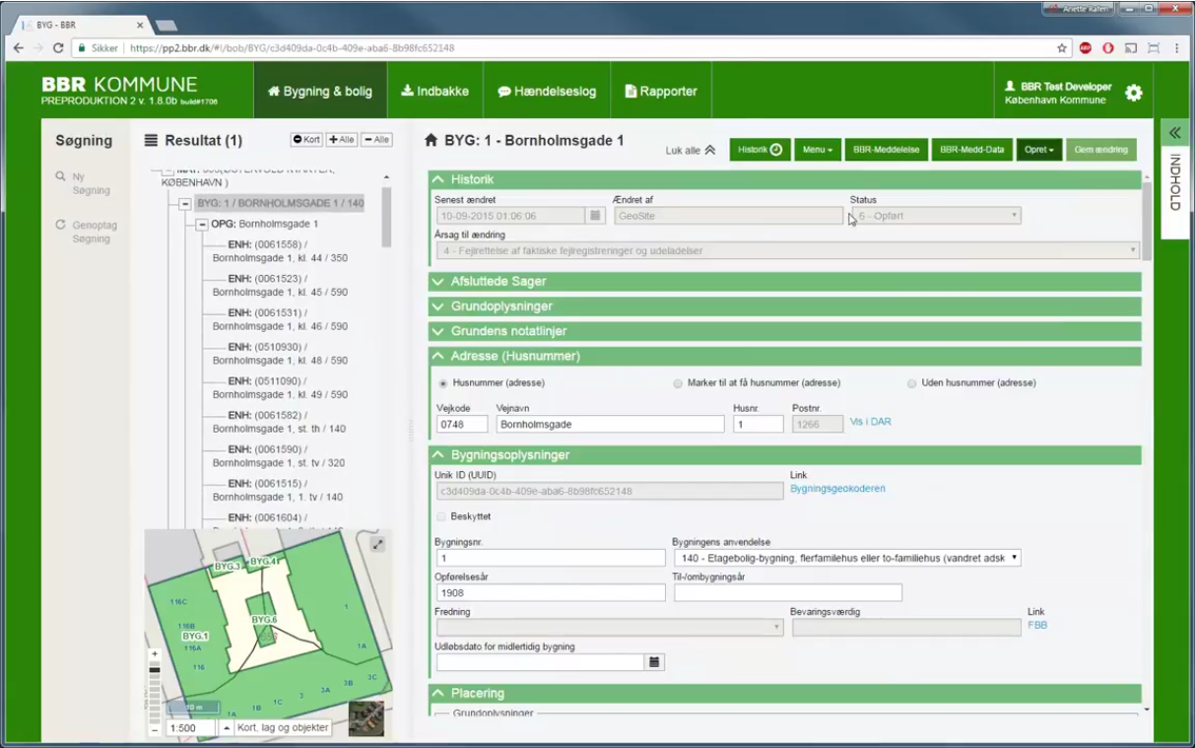
Task: Toggle the Beskyttet checkbox
Action: pyautogui.click(x=440, y=516)
